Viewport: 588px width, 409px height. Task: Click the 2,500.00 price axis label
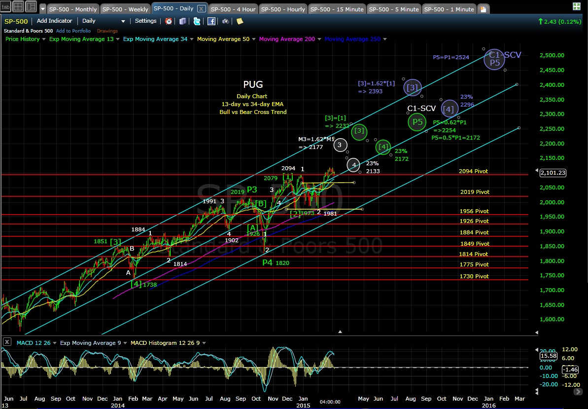[552, 55]
